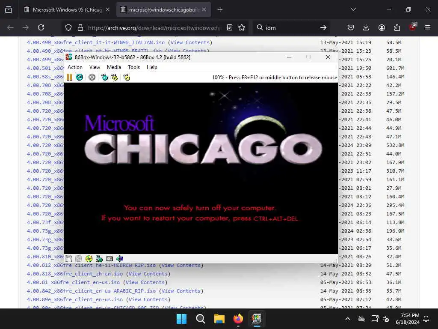This screenshot has height=329, width=438.
Task: Open the 86Box Help menu
Action: pos(152,67)
